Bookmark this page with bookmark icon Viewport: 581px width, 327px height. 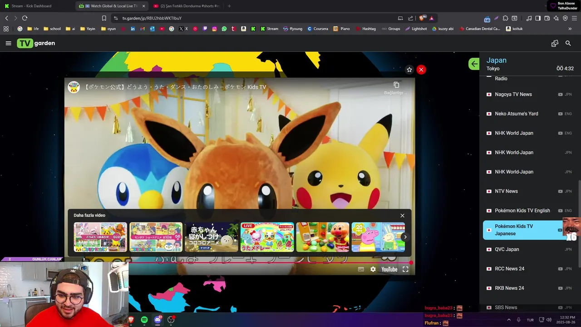pos(104,18)
